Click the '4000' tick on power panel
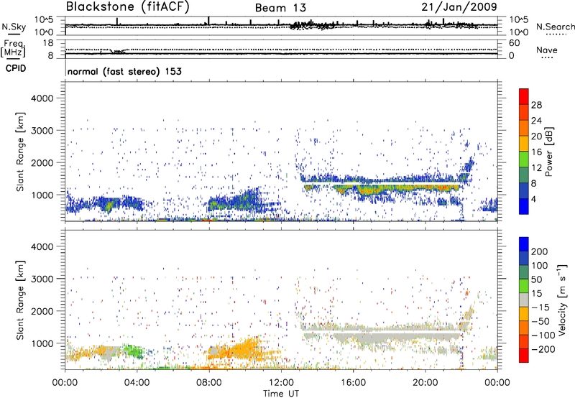The width and height of the screenshot is (575, 398). 42,98
